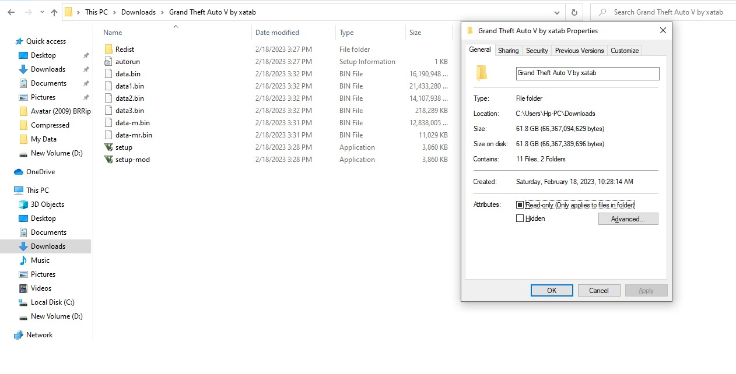The height and width of the screenshot is (374, 736).
Task: Select This PC in the address breadcrumb
Action: (96, 12)
